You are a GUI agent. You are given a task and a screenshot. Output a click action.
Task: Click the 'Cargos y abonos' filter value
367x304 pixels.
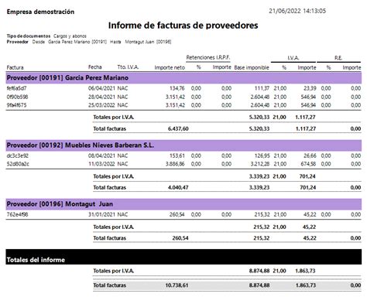click(70, 36)
